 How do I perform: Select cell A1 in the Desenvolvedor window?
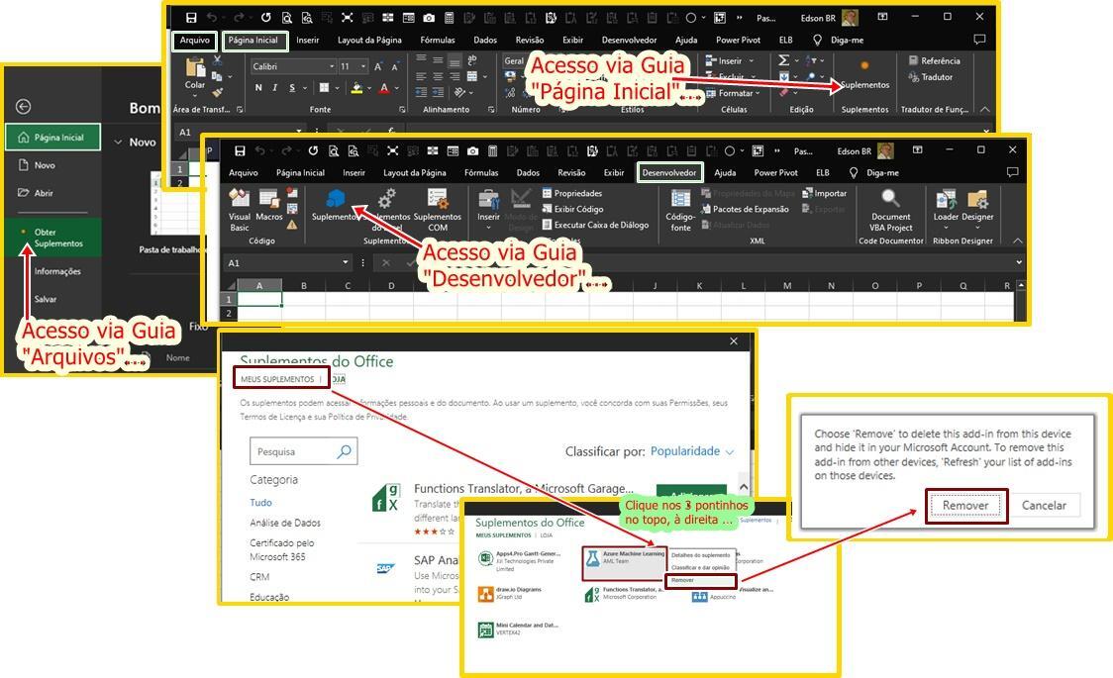click(x=259, y=299)
